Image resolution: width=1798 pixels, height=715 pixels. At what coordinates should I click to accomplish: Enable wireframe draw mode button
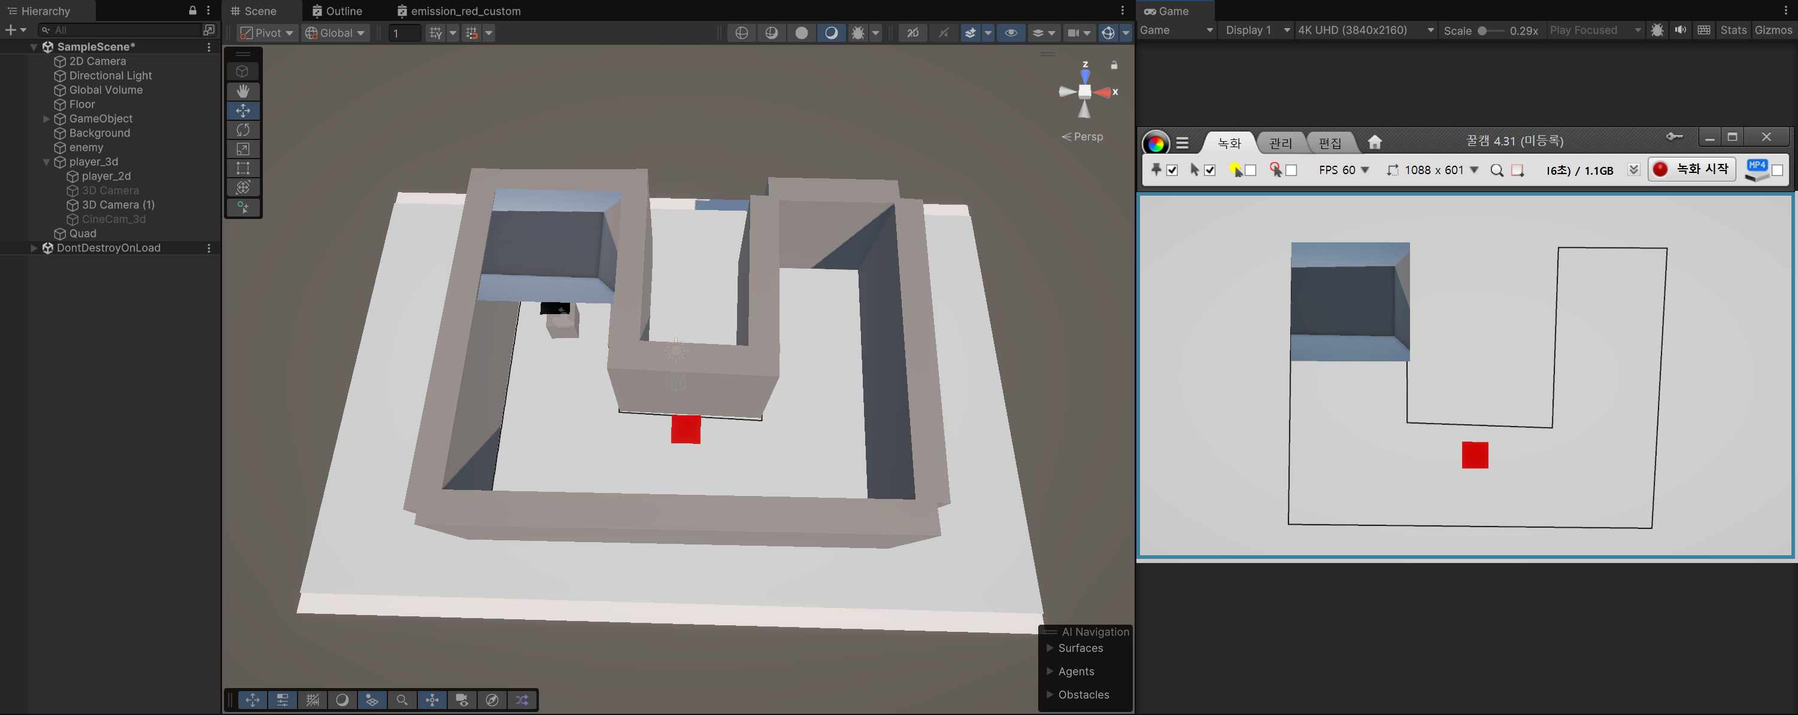tap(741, 33)
